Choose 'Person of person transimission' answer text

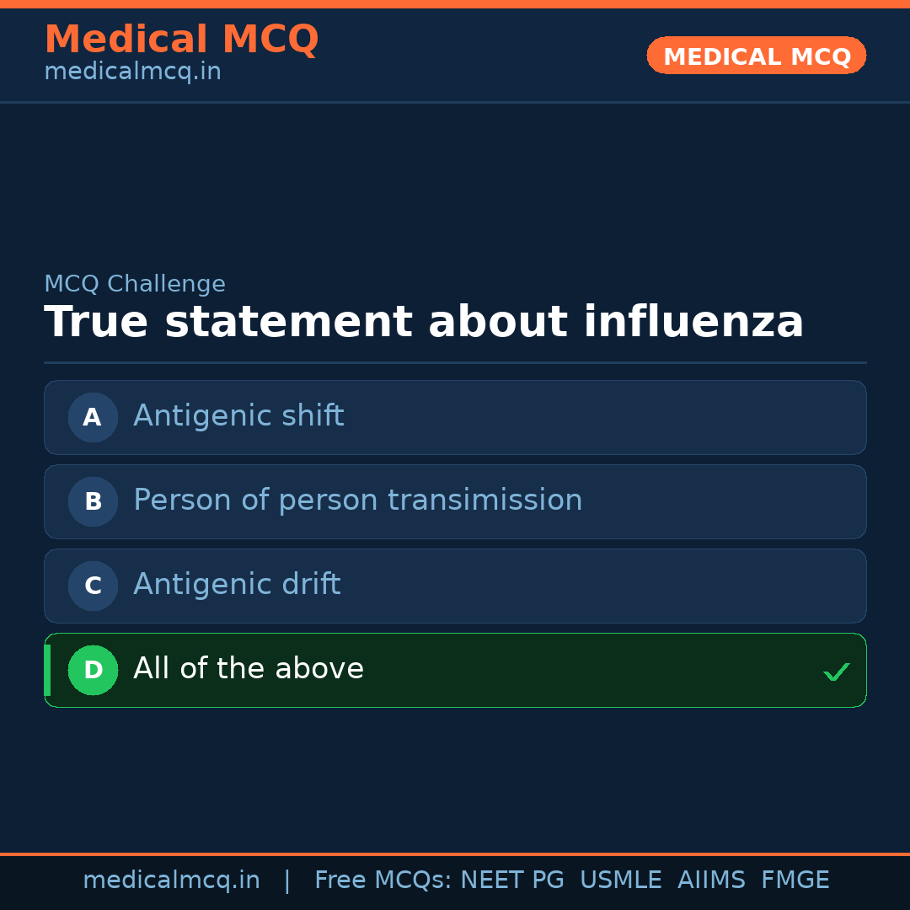pyautogui.click(x=357, y=500)
